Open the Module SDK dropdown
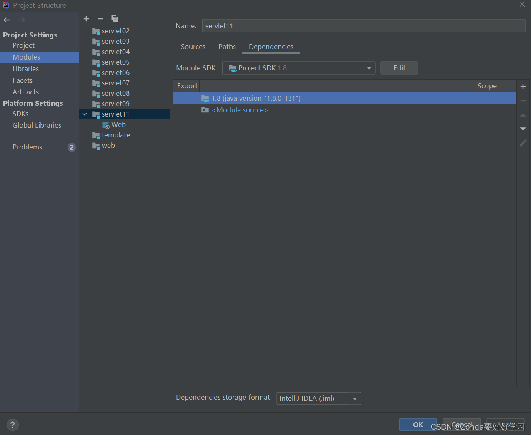531x435 pixels. pyautogui.click(x=298, y=68)
